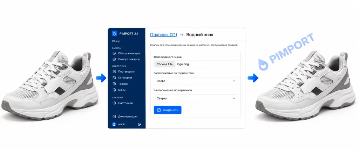Click the chevron of Сверху select
Screen dimensions: 359x149
pyautogui.click(x=234, y=98)
